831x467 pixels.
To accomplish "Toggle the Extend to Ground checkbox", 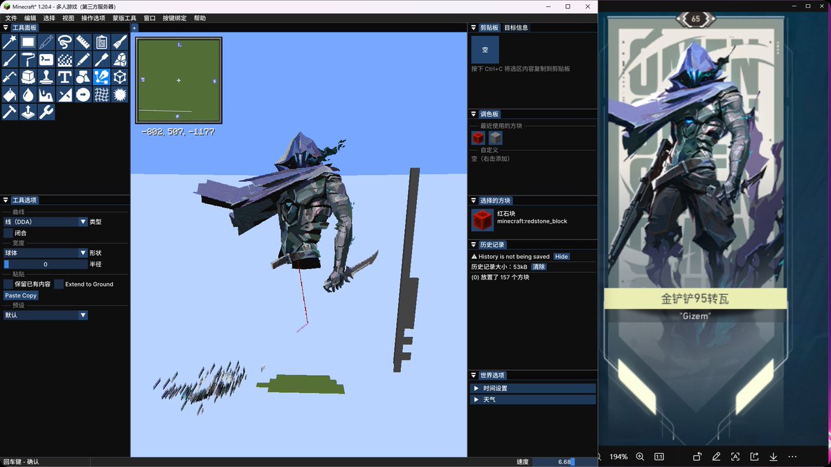I will (59, 284).
